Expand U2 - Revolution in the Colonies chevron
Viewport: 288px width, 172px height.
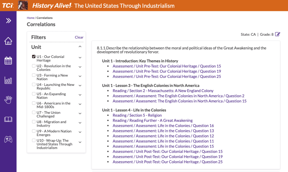pyautogui.click(x=80, y=67)
